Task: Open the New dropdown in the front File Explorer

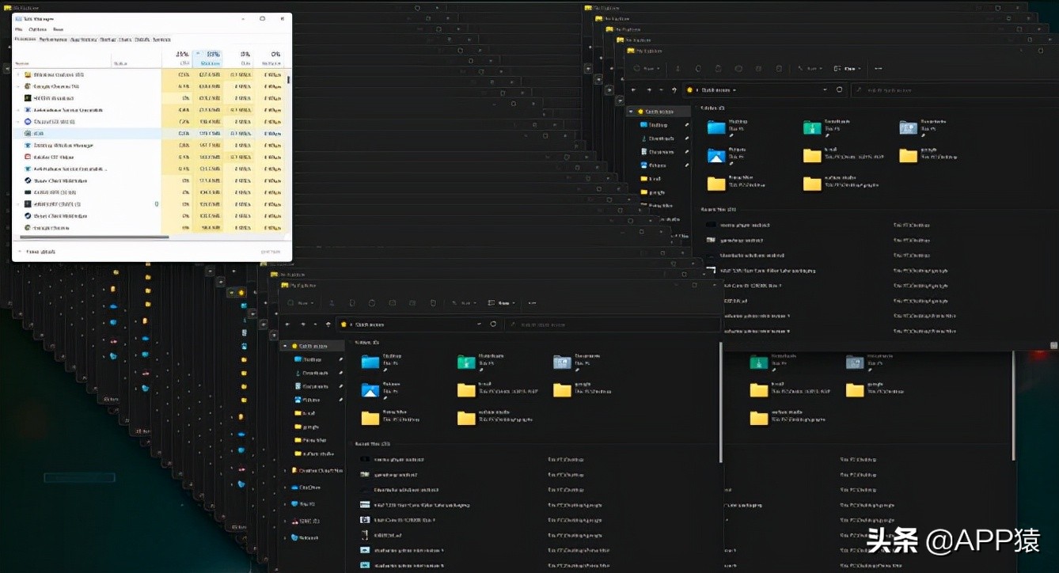Action: 299,303
